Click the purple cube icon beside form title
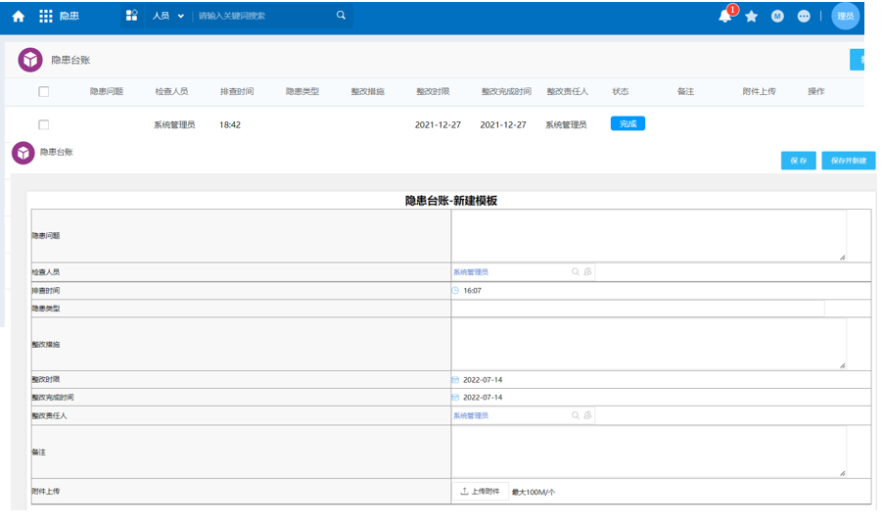Viewport: 882px width, 526px height. click(x=23, y=153)
